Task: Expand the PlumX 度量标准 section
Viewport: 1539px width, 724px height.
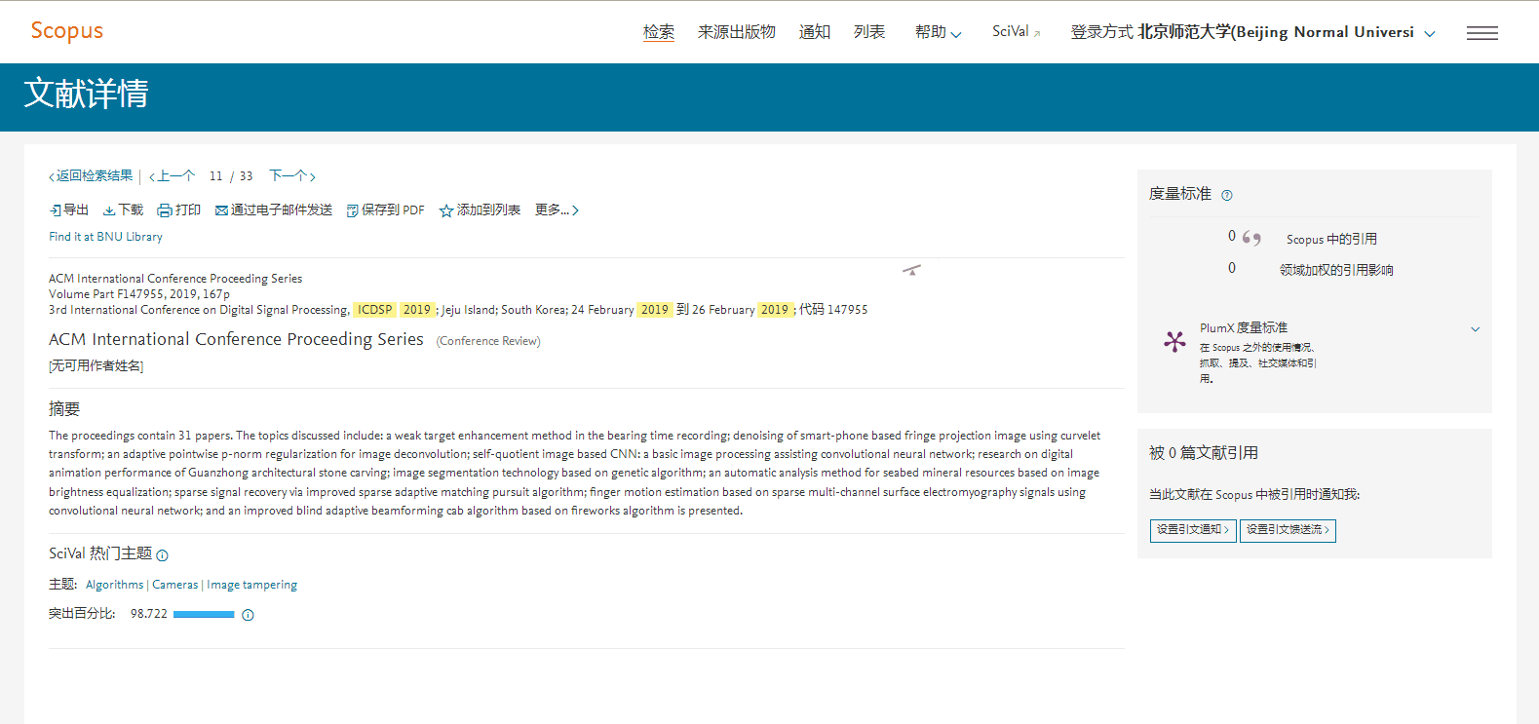Action: click(1475, 329)
